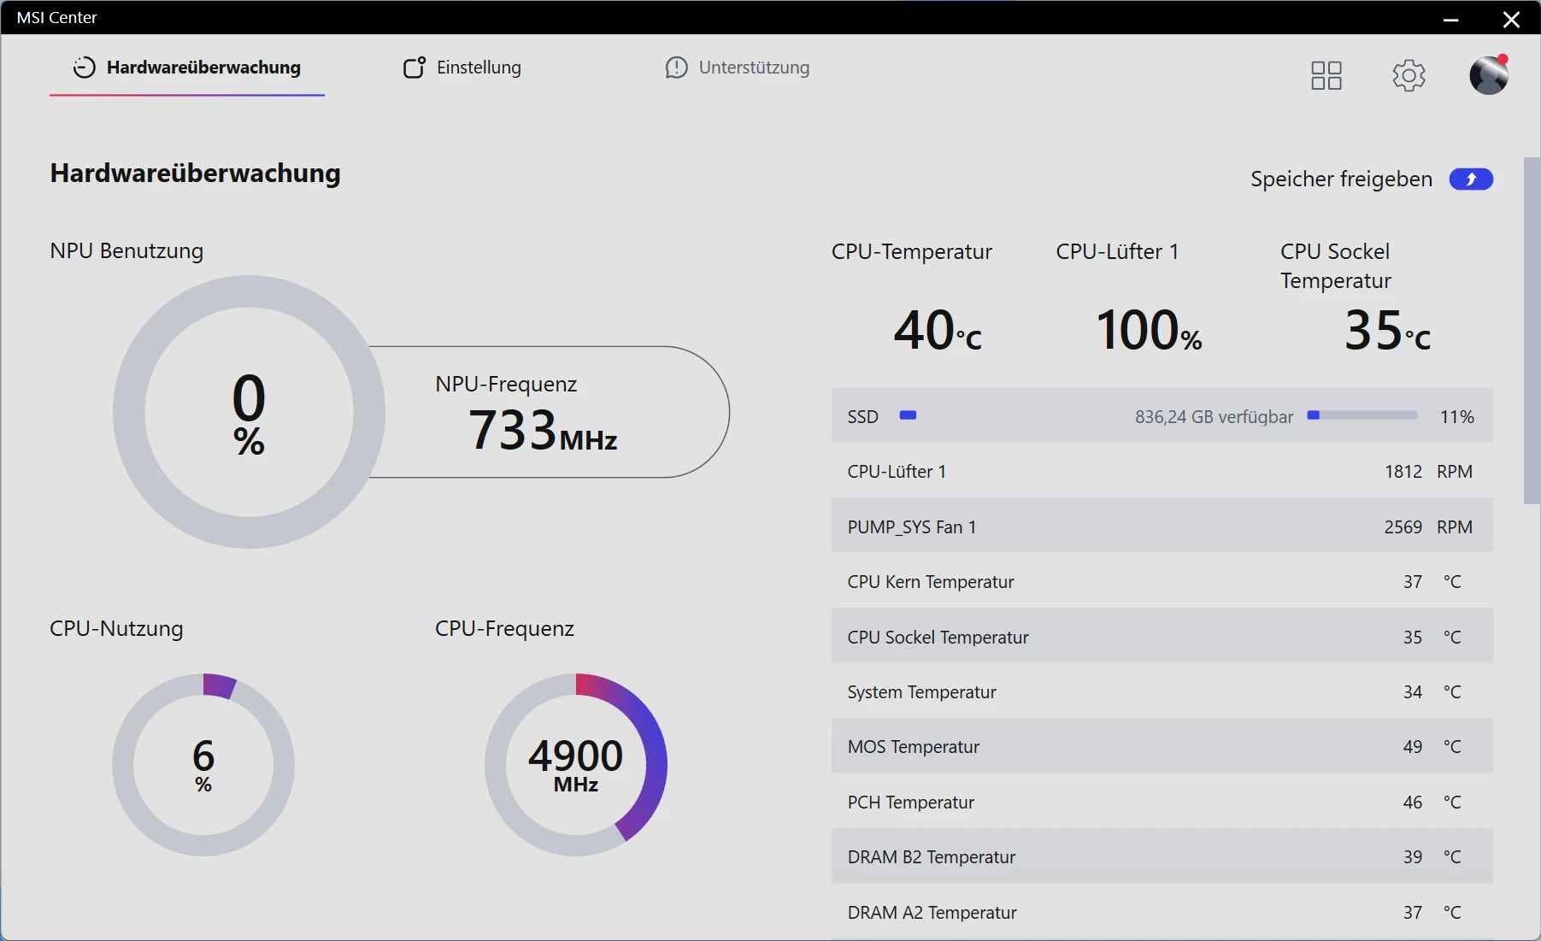Click the NPU Benutzung ring gauge

249,412
